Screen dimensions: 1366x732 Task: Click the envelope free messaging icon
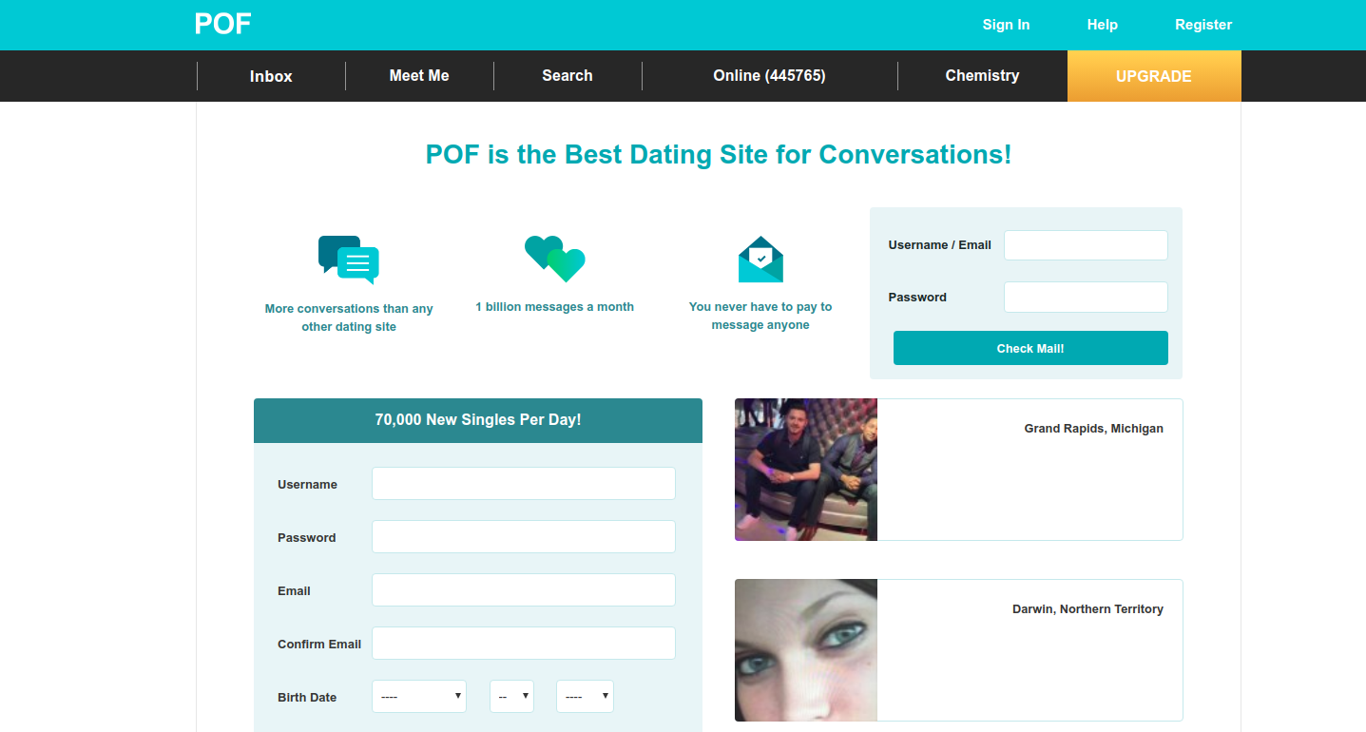[760, 260]
